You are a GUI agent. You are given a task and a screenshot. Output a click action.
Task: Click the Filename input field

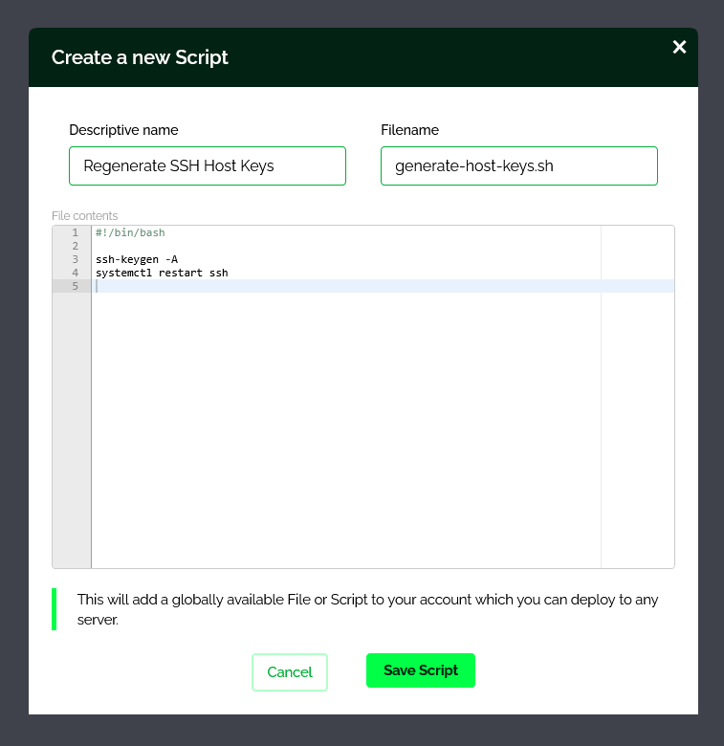tap(519, 166)
